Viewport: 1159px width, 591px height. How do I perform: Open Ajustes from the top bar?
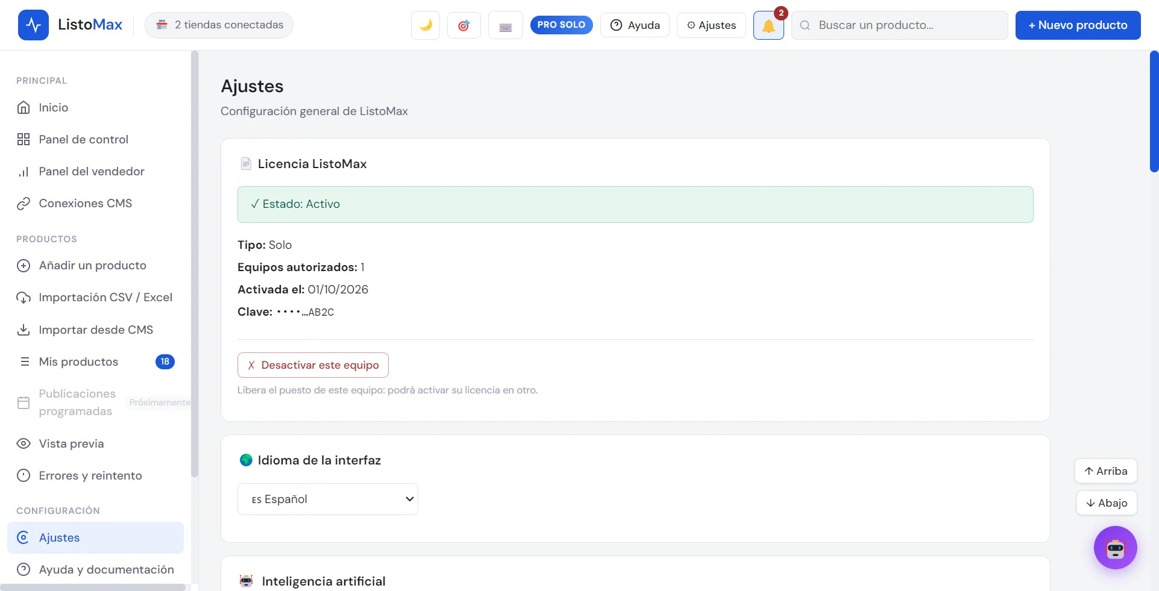pos(711,25)
